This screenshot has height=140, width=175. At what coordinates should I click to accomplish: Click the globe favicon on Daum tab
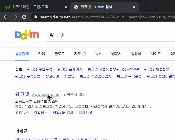coord(76,7)
